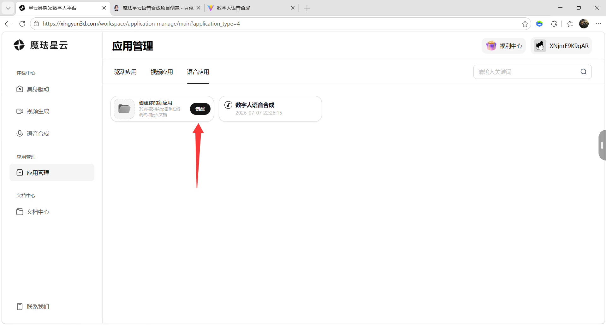
Task: Reload the page with the refresh icon
Action: [22, 24]
